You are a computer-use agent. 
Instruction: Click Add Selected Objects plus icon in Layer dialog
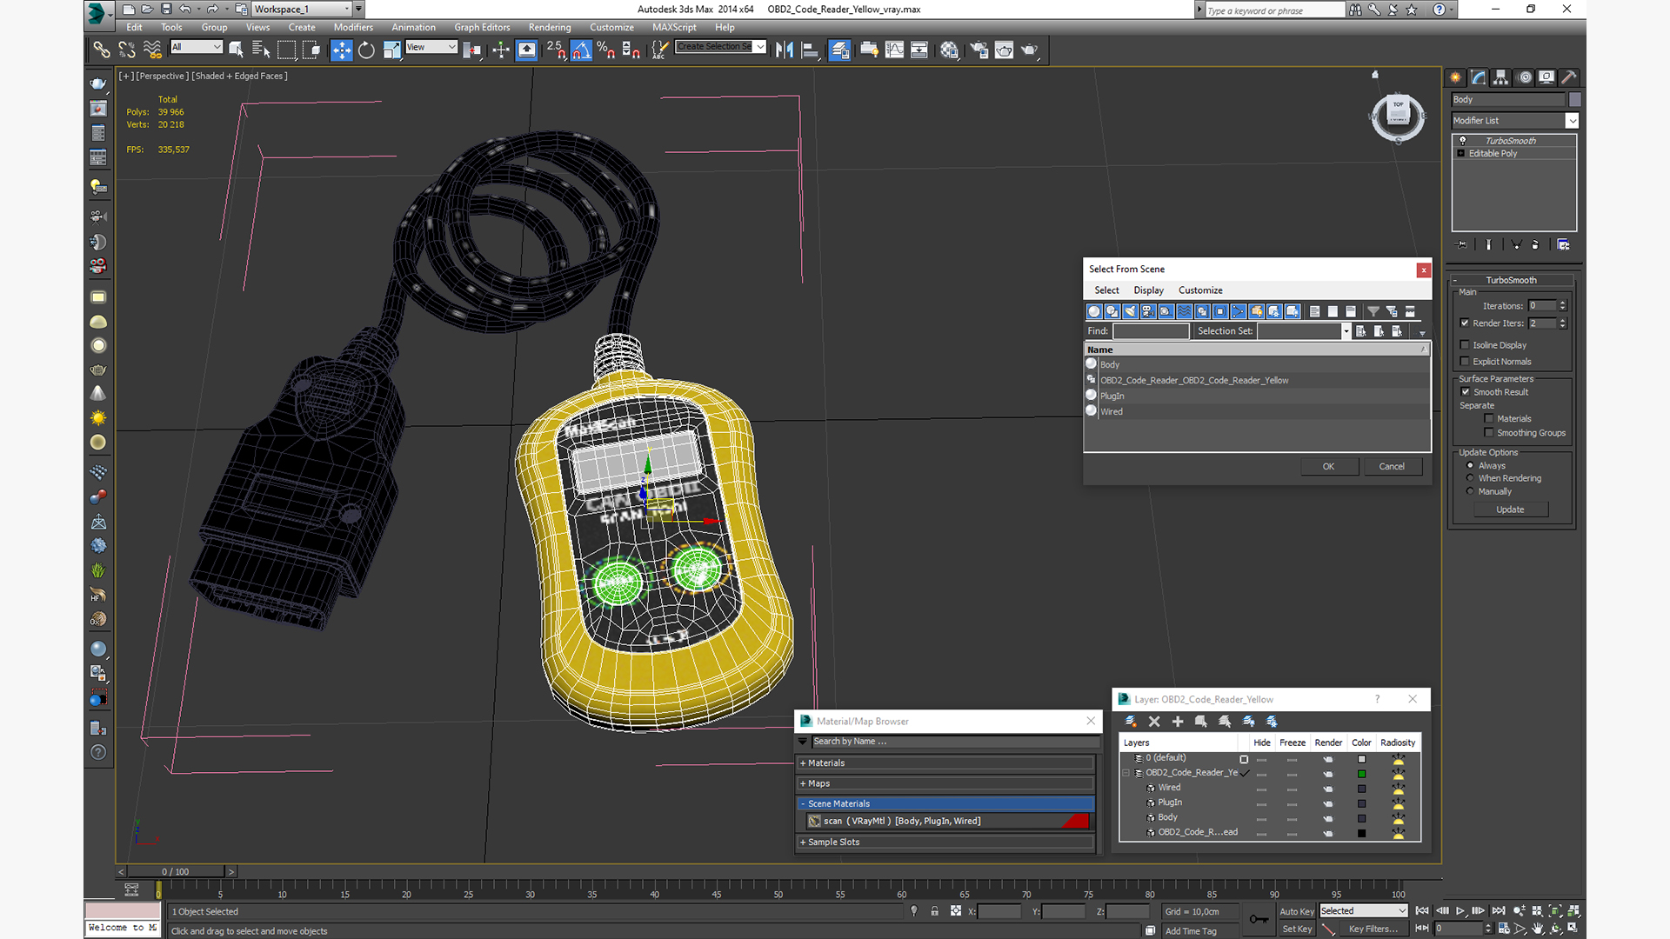pyautogui.click(x=1178, y=722)
